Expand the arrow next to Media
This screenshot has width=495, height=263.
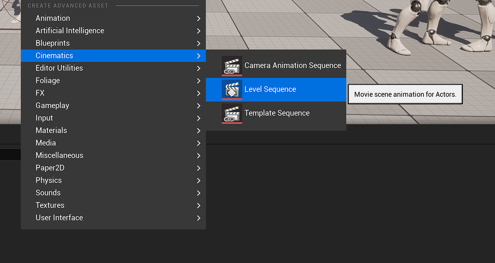(x=199, y=143)
